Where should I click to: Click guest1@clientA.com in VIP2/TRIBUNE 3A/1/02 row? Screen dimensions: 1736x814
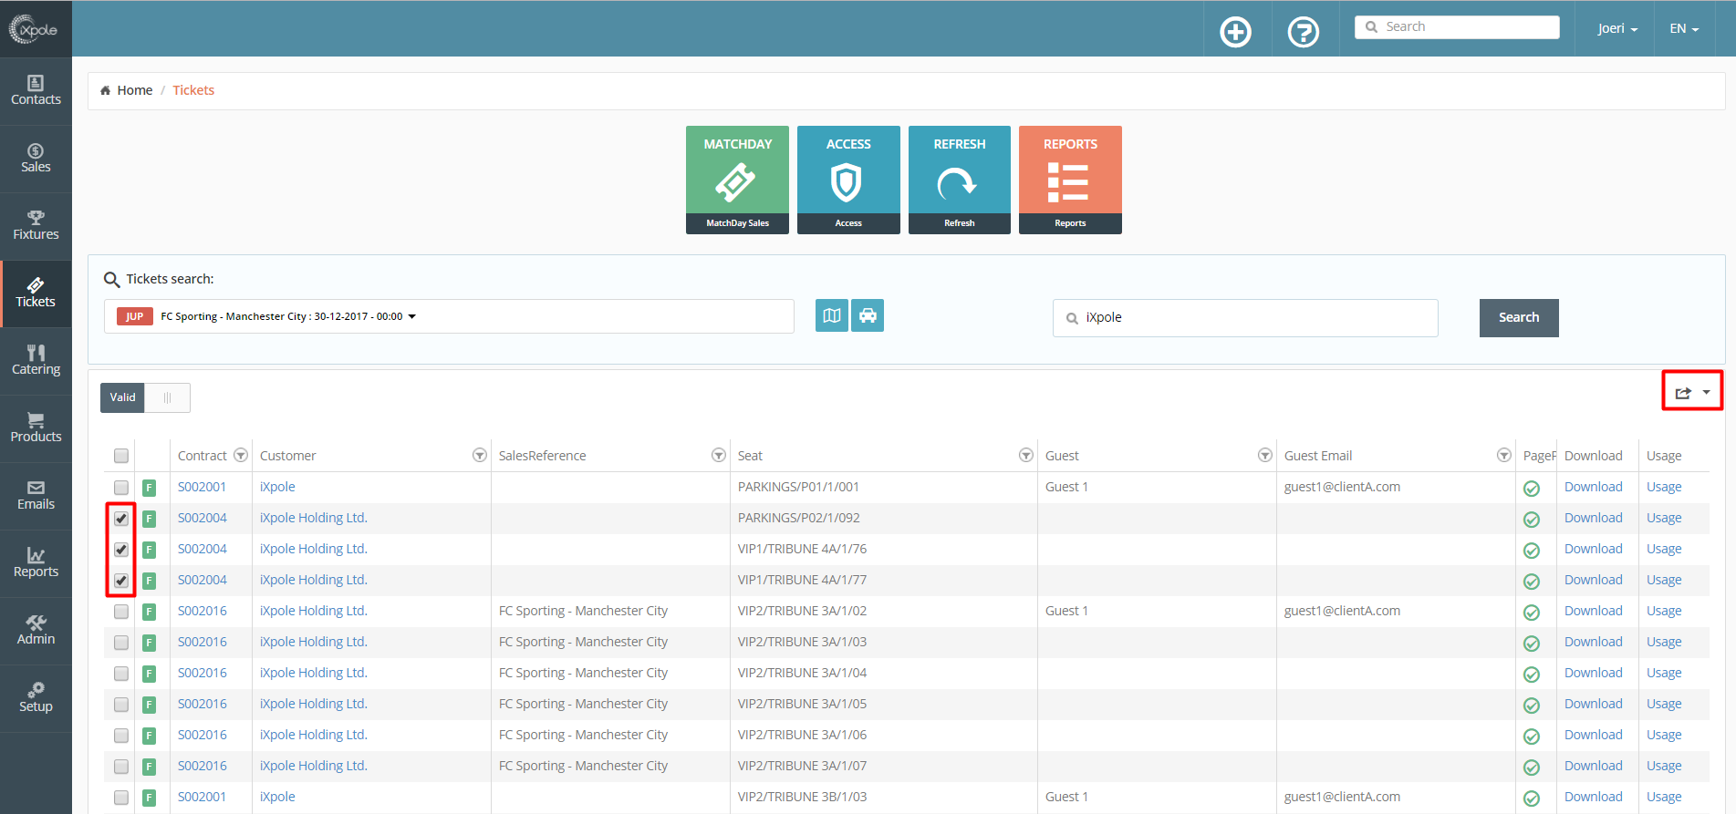tap(1342, 611)
